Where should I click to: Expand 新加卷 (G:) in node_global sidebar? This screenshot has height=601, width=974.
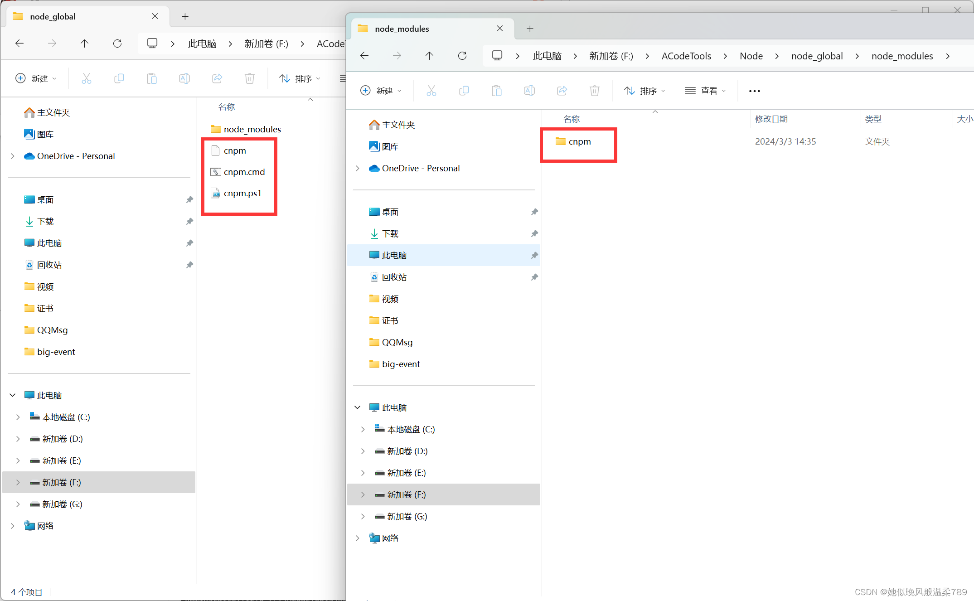[x=18, y=504]
